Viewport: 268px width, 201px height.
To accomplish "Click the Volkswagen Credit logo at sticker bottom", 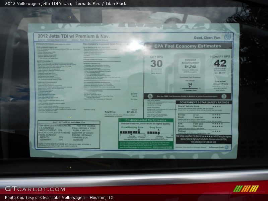I will tap(226, 147).
